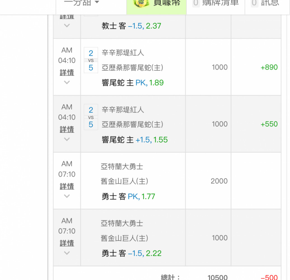Expand chevron in 教士 客 -1.5 2.37 row

pyautogui.click(x=67, y=25)
